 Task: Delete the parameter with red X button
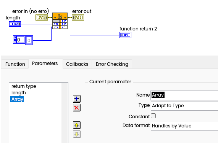pyautogui.click(x=77, y=108)
